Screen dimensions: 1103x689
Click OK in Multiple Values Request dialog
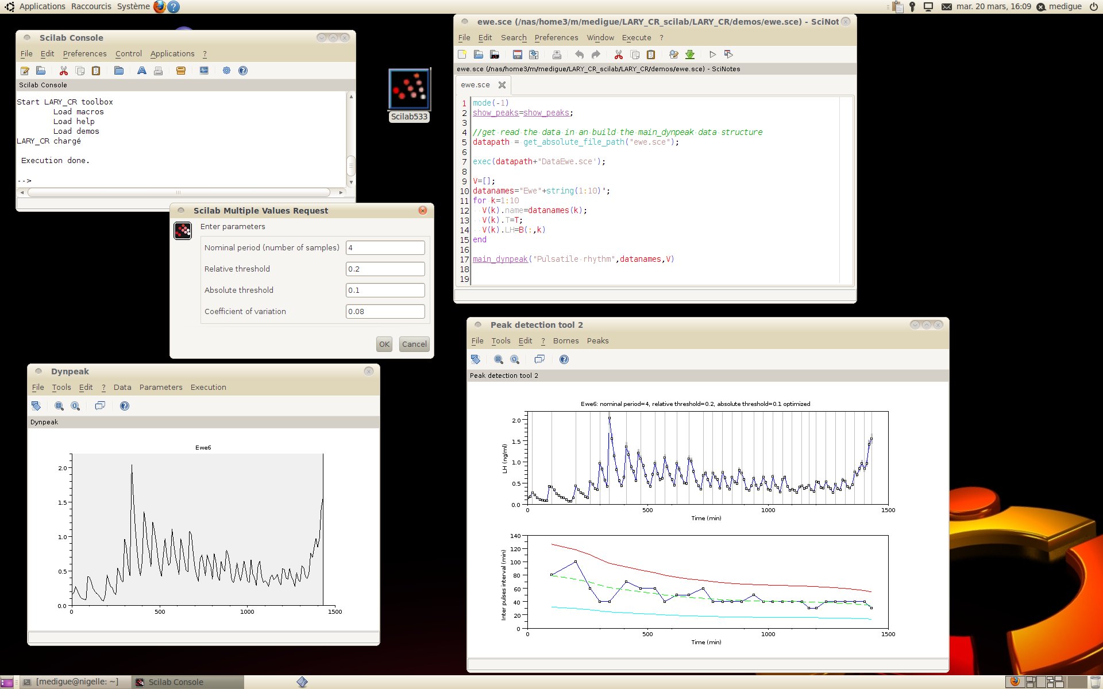[384, 344]
